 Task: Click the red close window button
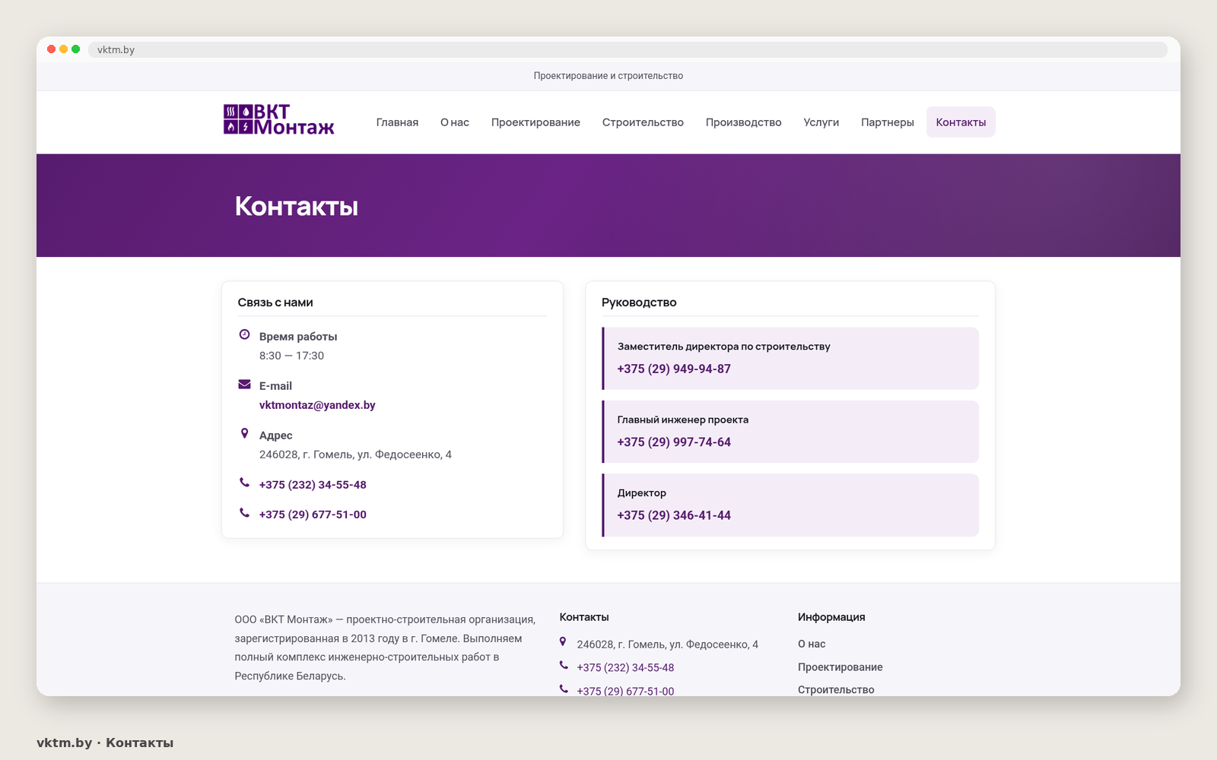click(52, 49)
